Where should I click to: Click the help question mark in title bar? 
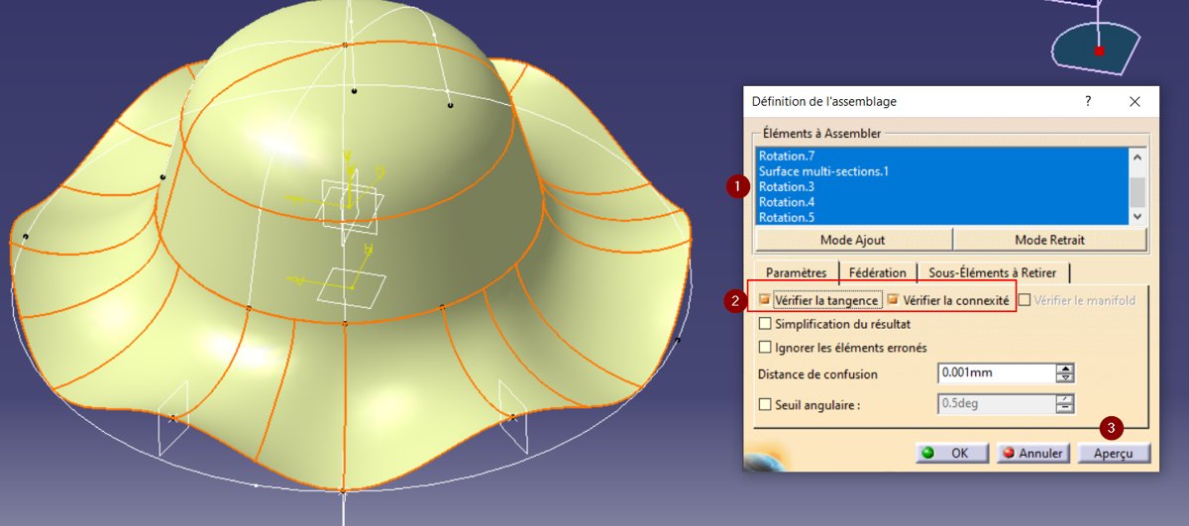[x=1088, y=101]
